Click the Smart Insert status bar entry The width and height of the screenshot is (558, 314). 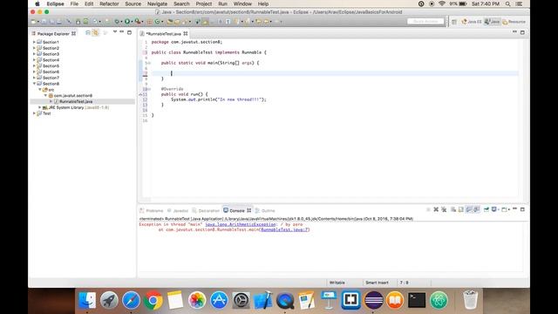[377, 283]
